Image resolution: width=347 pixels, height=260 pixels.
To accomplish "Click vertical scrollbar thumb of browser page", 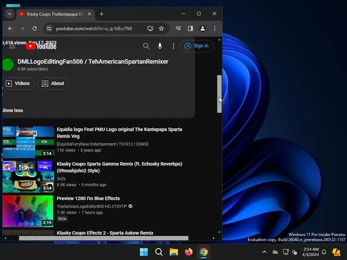I will (219, 94).
